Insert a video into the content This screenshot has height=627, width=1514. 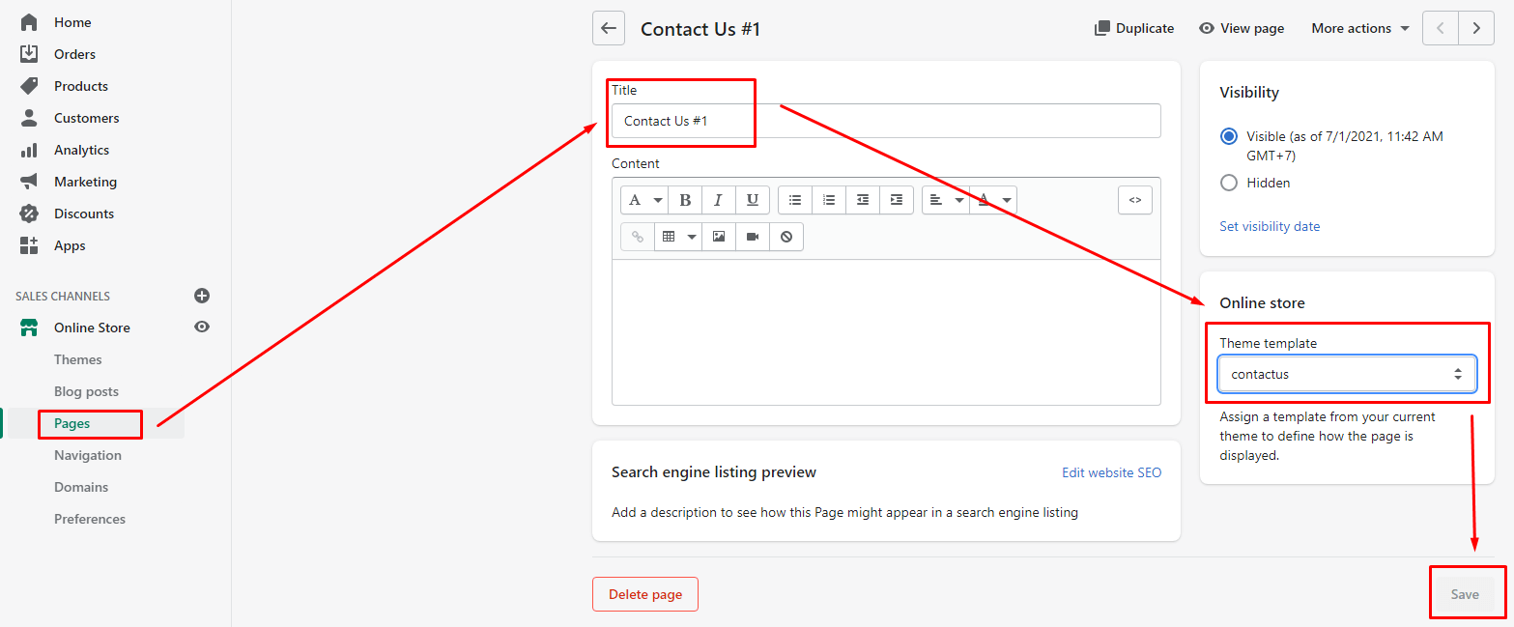pyautogui.click(x=752, y=237)
